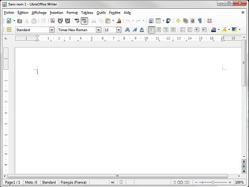Expand the Standard paragraph style dropdown
The width and height of the screenshot is (249, 187).
click(x=52, y=30)
